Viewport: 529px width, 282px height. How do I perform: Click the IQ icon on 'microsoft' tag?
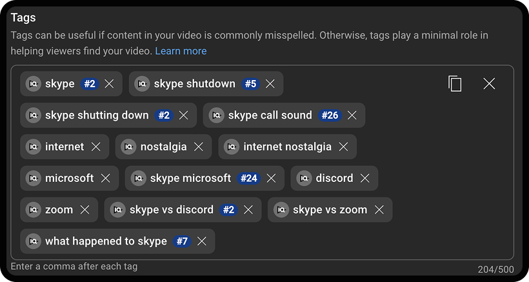33,178
